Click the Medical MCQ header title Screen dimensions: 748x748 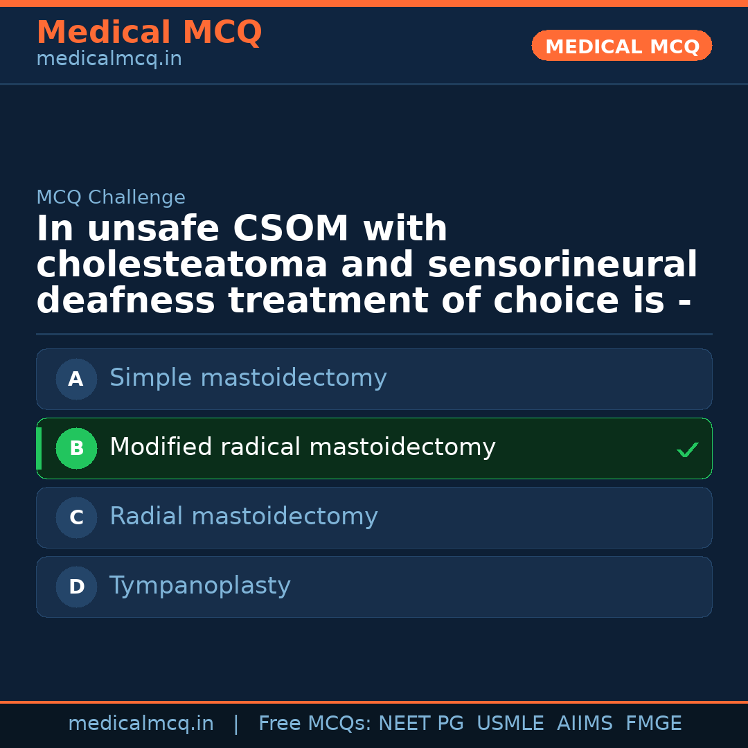[149, 33]
